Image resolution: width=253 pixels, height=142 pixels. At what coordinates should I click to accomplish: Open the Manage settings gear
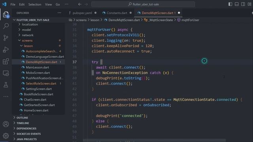point(6,136)
